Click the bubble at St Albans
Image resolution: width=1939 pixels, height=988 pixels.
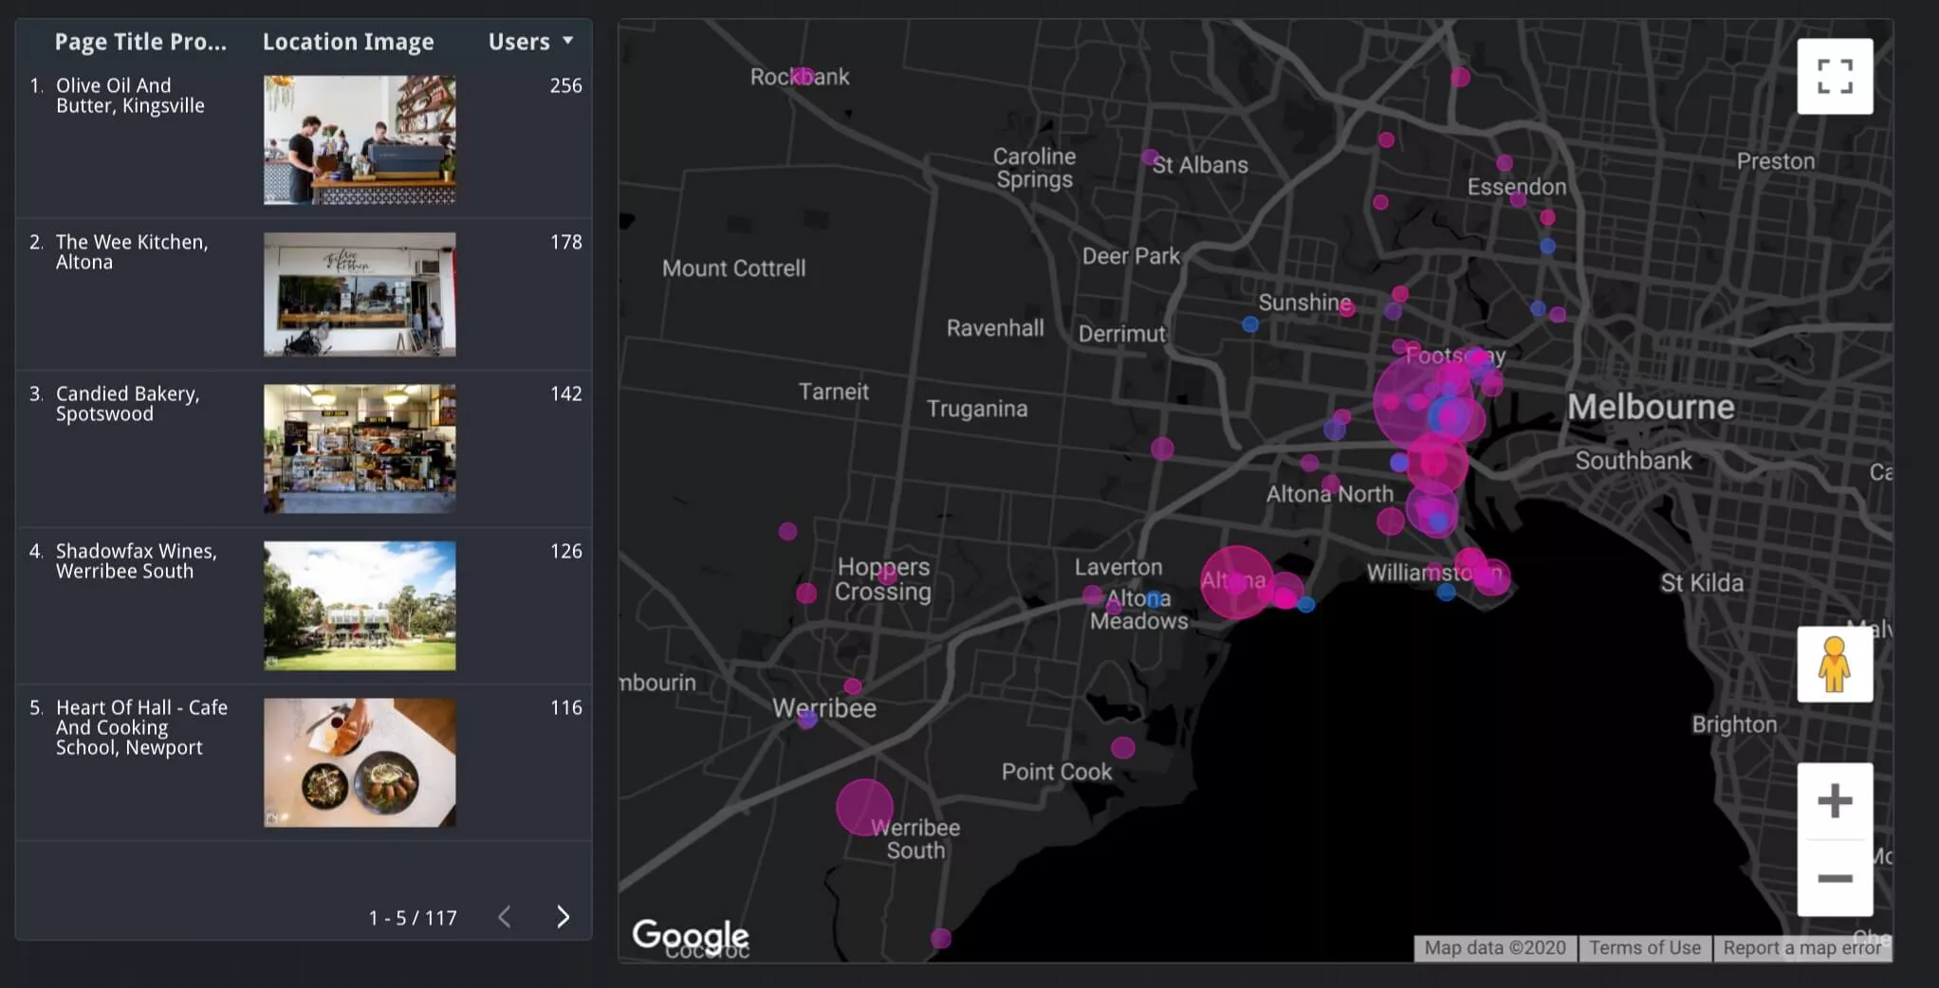(x=1151, y=156)
